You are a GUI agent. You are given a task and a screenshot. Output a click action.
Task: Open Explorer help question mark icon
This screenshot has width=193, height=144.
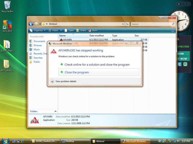173,30
